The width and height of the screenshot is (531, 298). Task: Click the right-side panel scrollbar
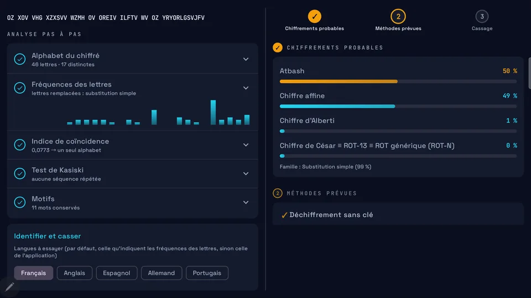point(529,73)
